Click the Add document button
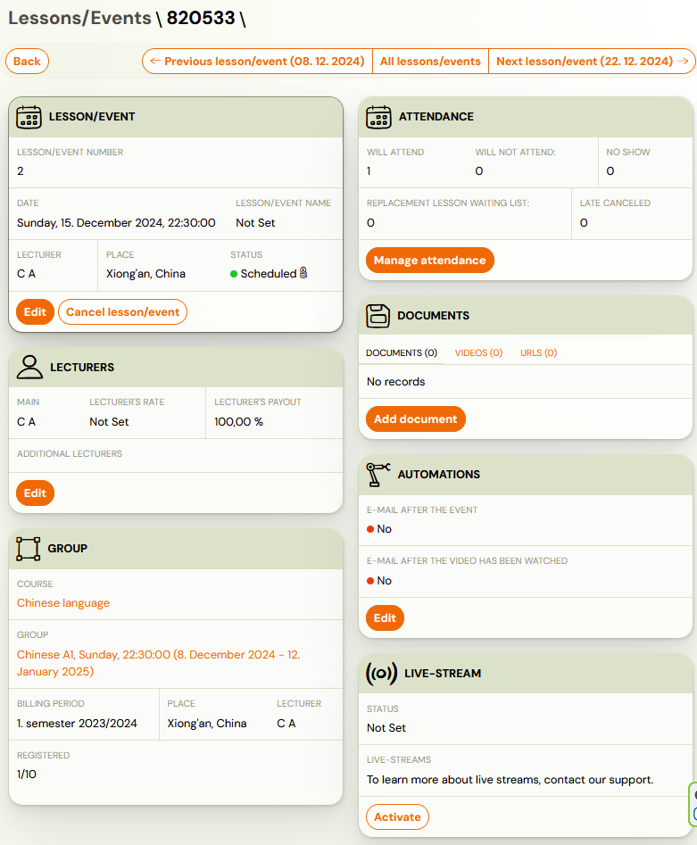Screen dimensions: 697x845 [415, 419]
